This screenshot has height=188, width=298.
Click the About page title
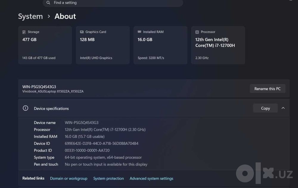pyautogui.click(x=65, y=16)
